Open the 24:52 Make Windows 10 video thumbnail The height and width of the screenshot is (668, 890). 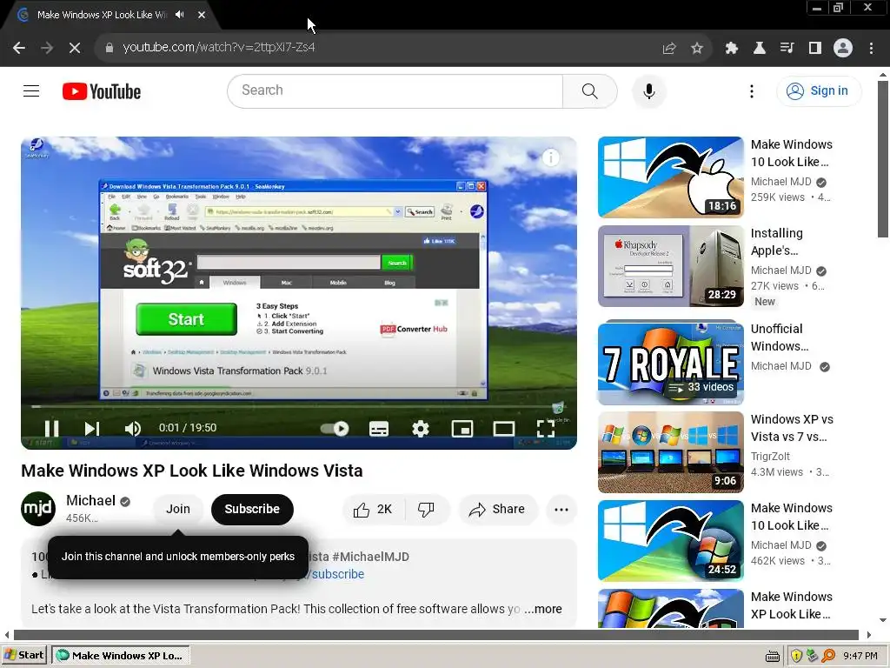click(x=670, y=541)
